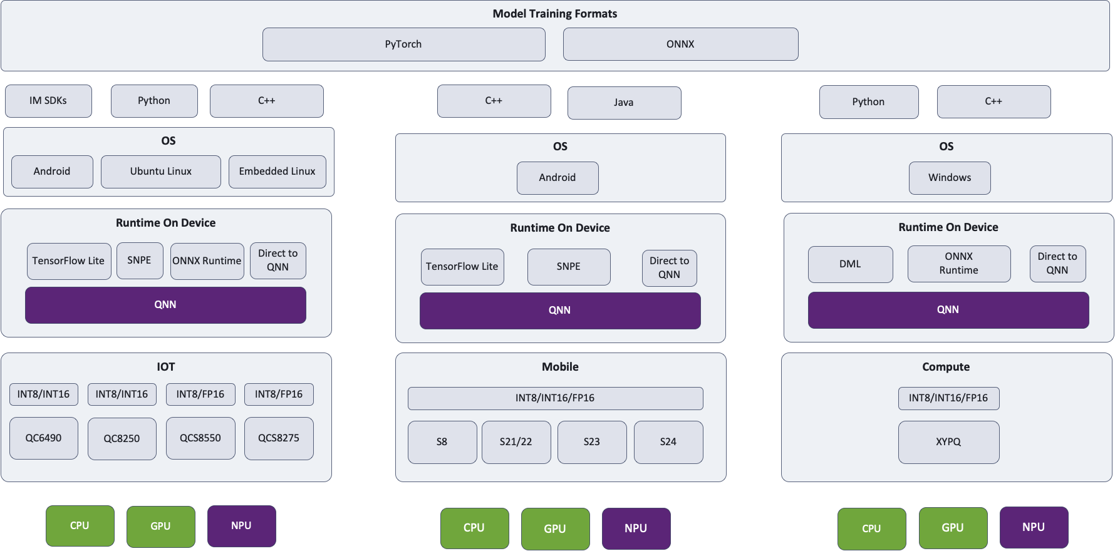
Task: Choose the QCS8550 chipset box
Action: pos(200,438)
